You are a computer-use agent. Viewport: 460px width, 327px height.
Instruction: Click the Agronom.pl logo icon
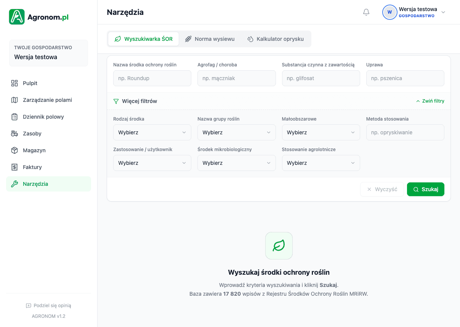pyautogui.click(x=17, y=17)
